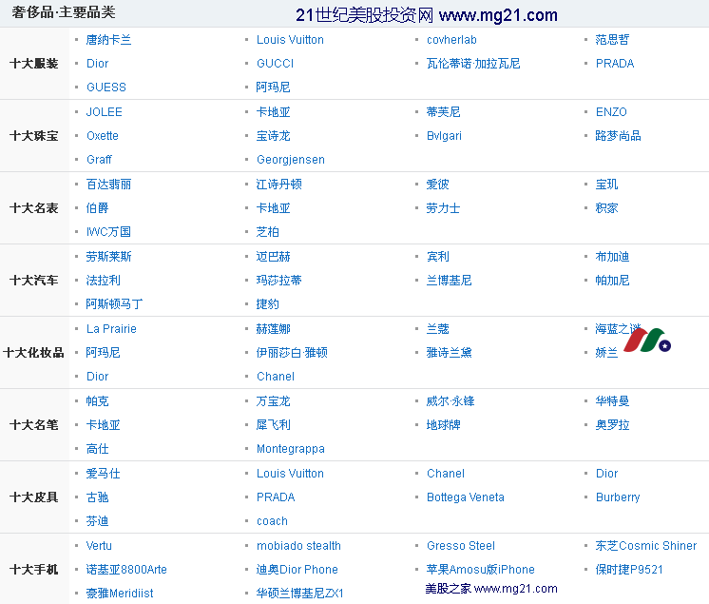Image resolution: width=709 pixels, height=604 pixels.
Task: Open the Vertu phone link
Action: coord(99,546)
